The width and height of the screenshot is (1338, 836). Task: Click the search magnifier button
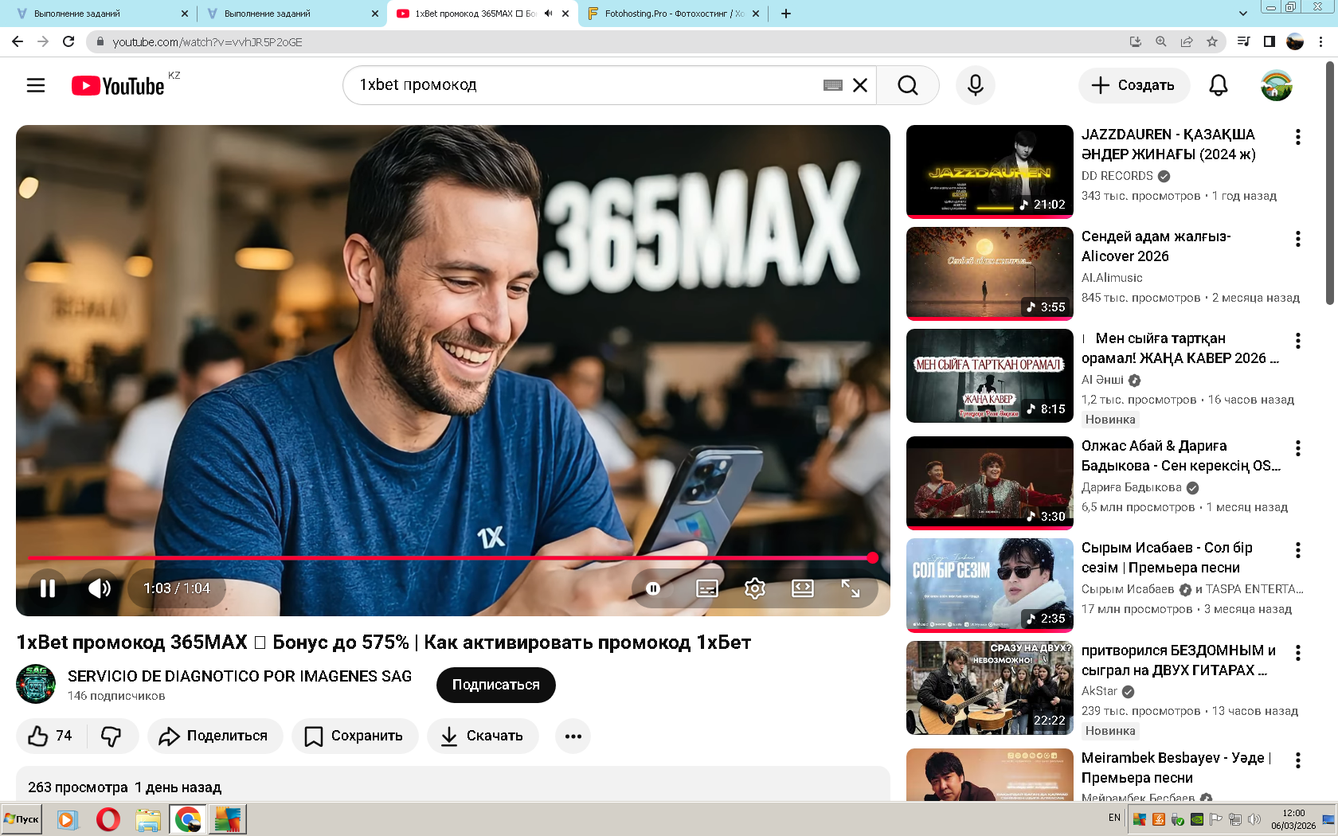click(x=907, y=85)
